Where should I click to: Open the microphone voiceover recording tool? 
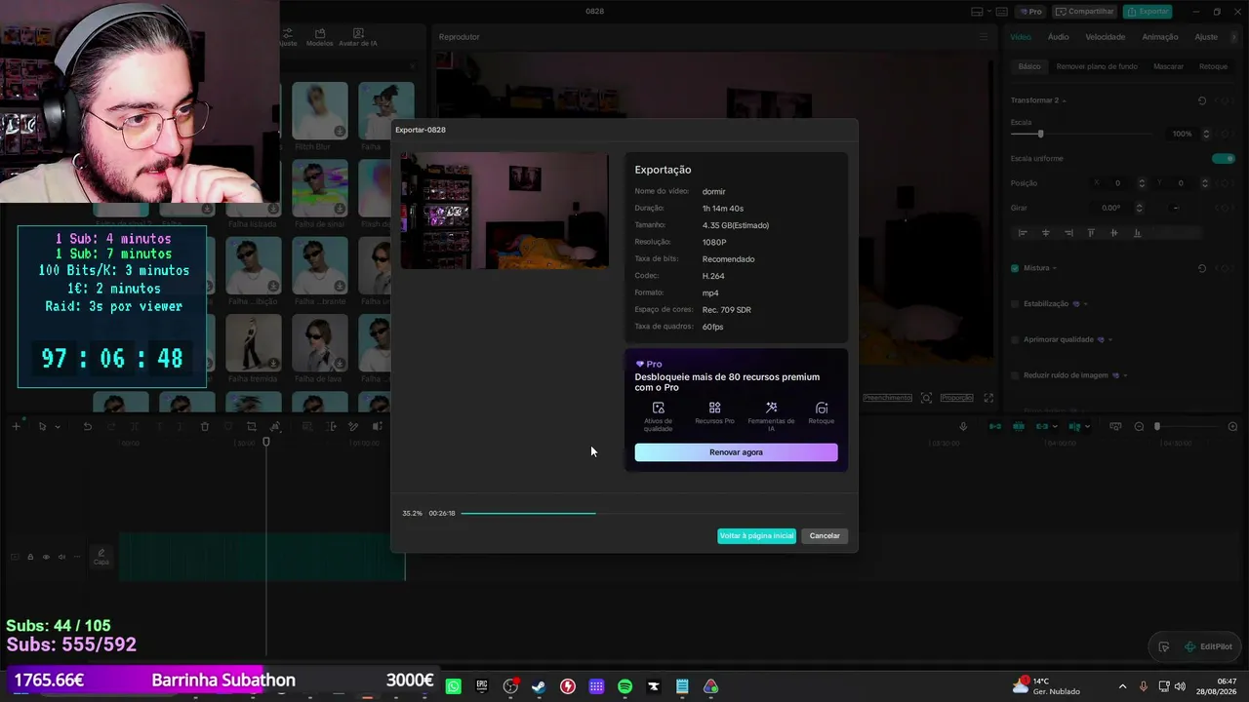pyautogui.click(x=963, y=426)
